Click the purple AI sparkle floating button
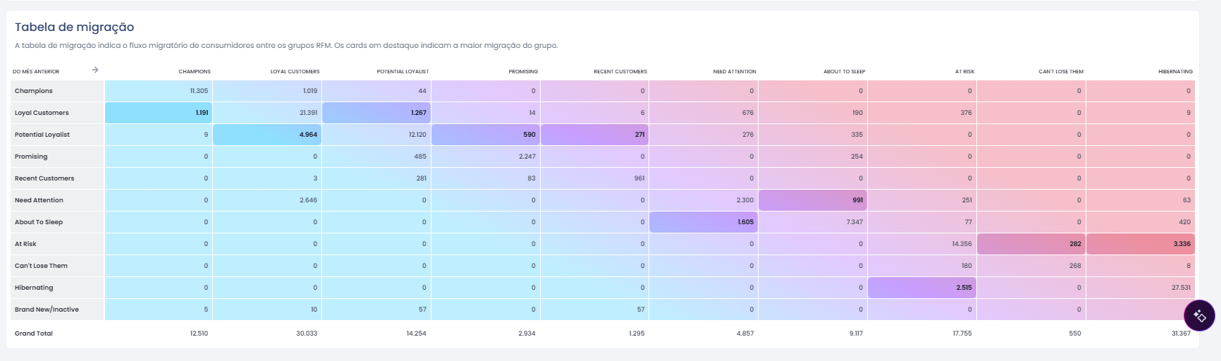 pyautogui.click(x=1199, y=316)
